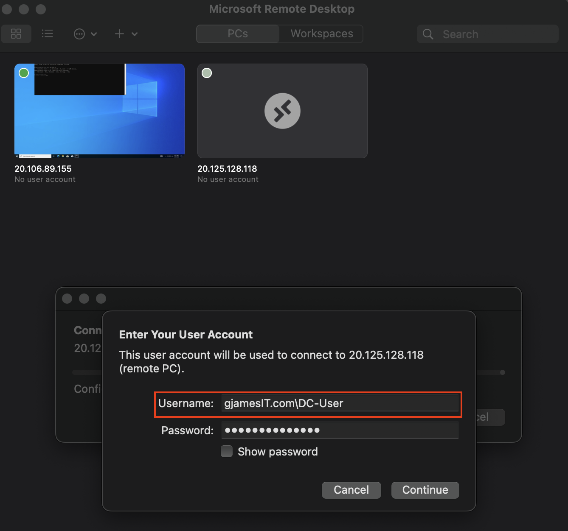This screenshot has height=531, width=568.
Task: Switch to grid view layout
Action: [x=16, y=34]
